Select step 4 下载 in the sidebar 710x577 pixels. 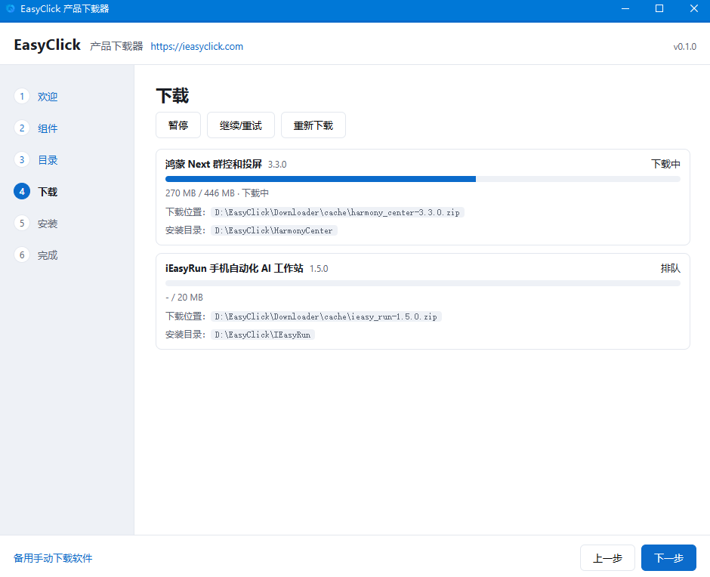(x=35, y=192)
